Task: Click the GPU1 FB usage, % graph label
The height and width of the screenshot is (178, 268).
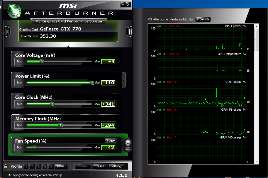Action: pos(233,110)
